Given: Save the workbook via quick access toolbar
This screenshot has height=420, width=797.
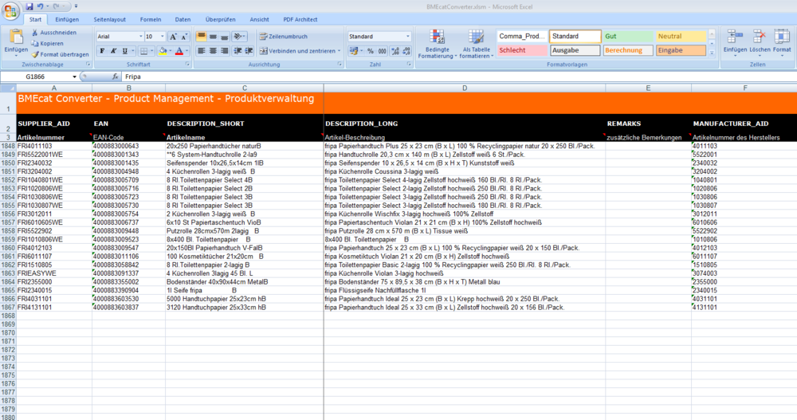Looking at the screenshot, I should (x=29, y=6).
